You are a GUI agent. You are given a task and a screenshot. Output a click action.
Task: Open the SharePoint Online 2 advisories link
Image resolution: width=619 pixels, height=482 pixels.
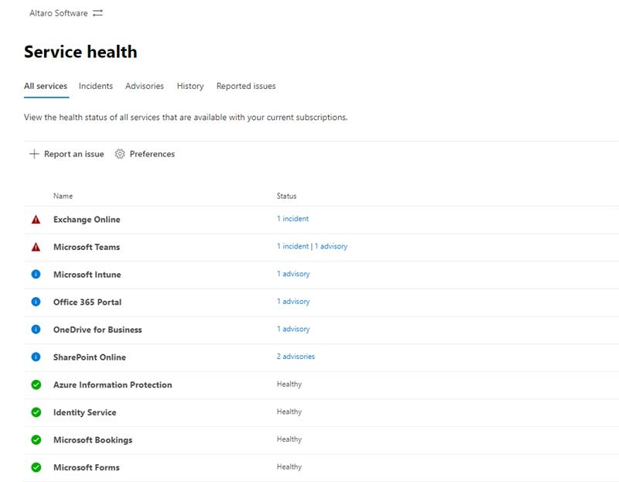[296, 357]
